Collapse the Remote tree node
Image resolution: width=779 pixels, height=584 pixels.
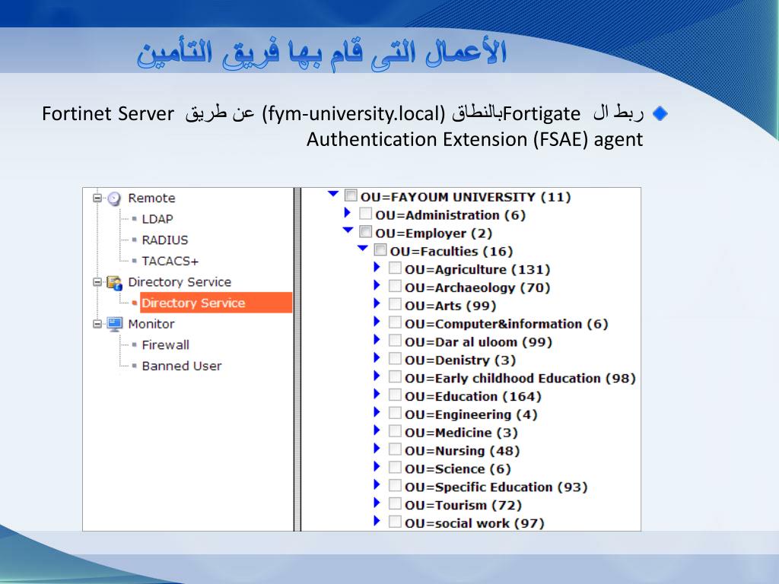pos(97,198)
